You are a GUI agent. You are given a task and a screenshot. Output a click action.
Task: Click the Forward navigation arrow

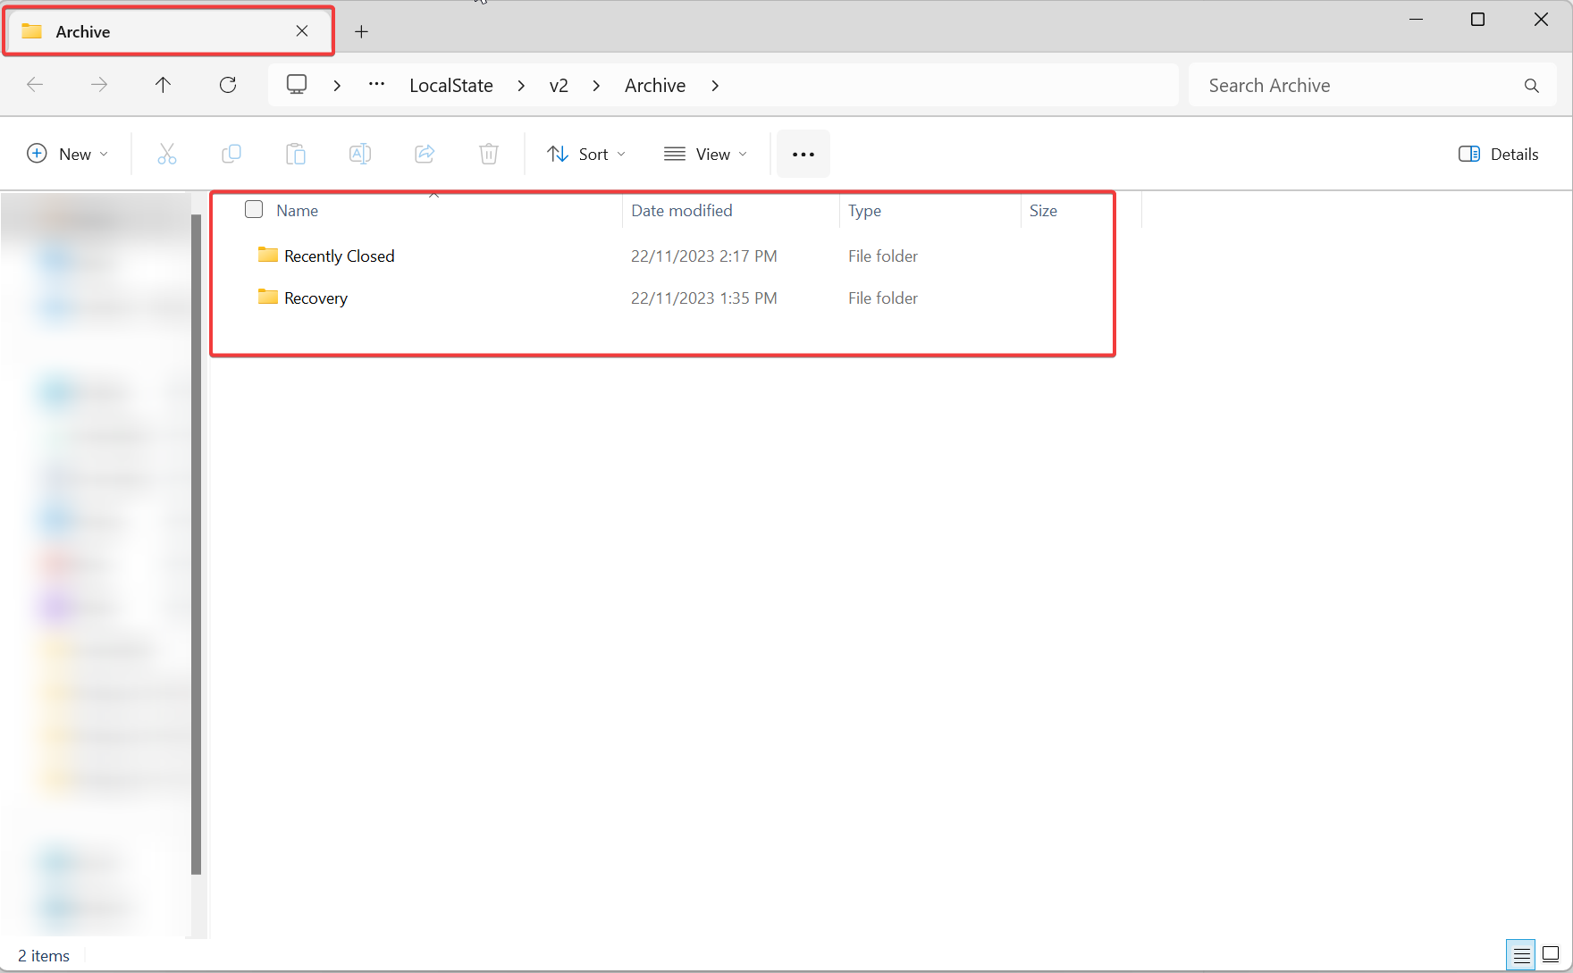(99, 85)
